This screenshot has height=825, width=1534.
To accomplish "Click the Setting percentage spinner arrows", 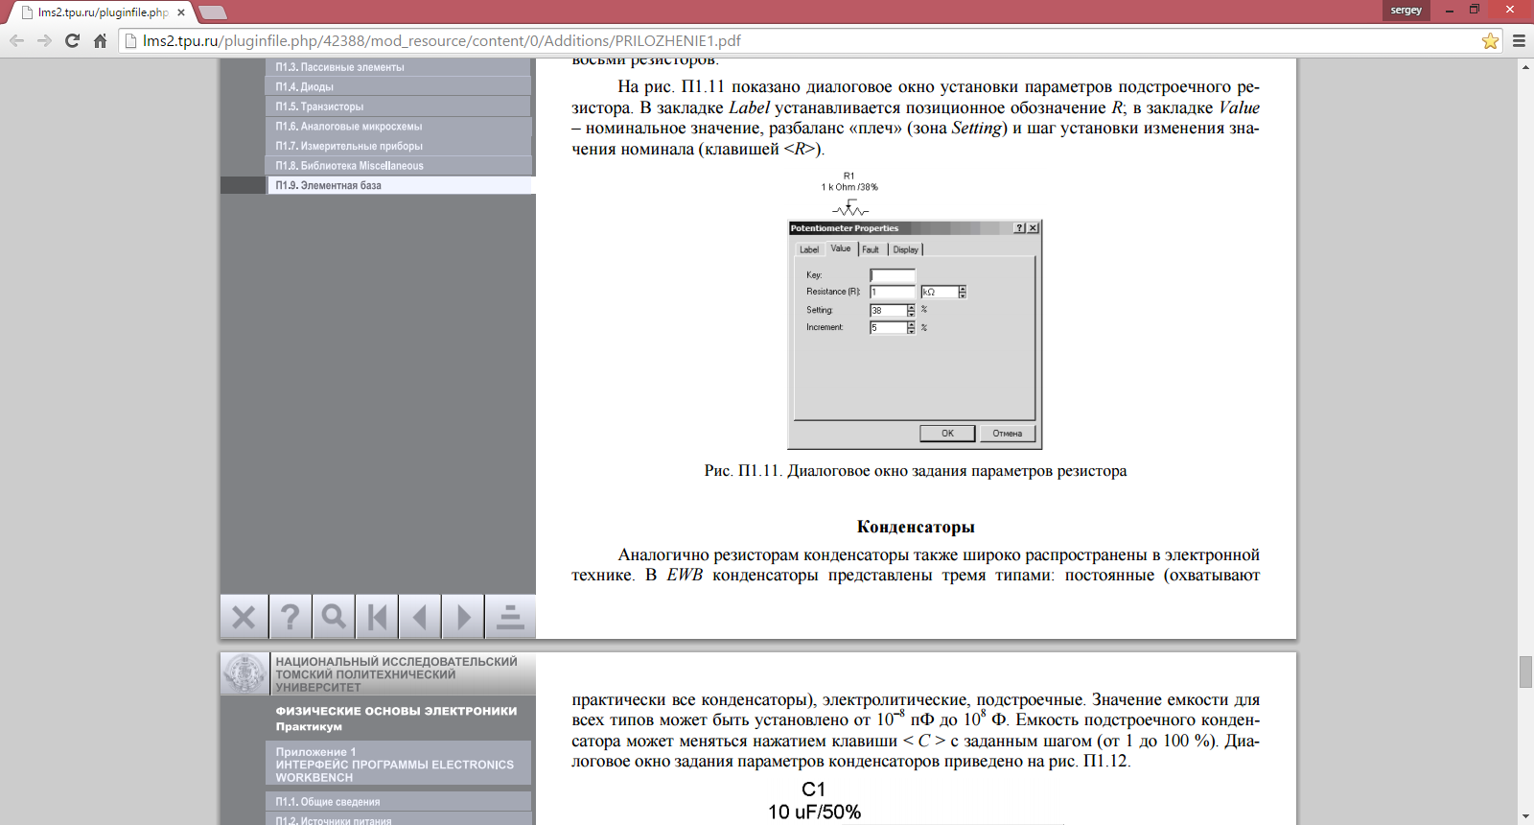I will coord(911,310).
